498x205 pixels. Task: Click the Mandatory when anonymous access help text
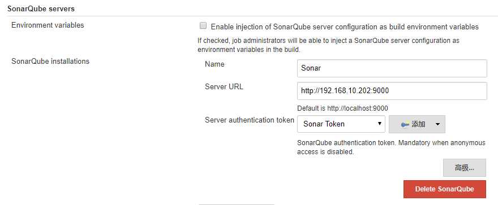coord(391,147)
